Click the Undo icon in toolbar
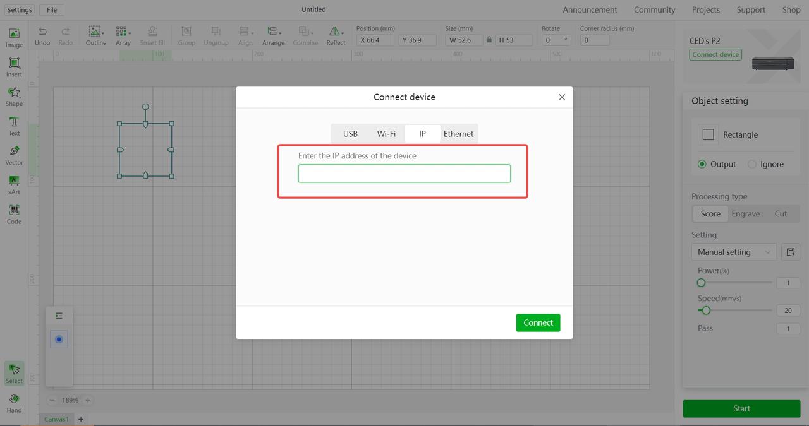Viewport: 809px width, 426px height. (42, 35)
